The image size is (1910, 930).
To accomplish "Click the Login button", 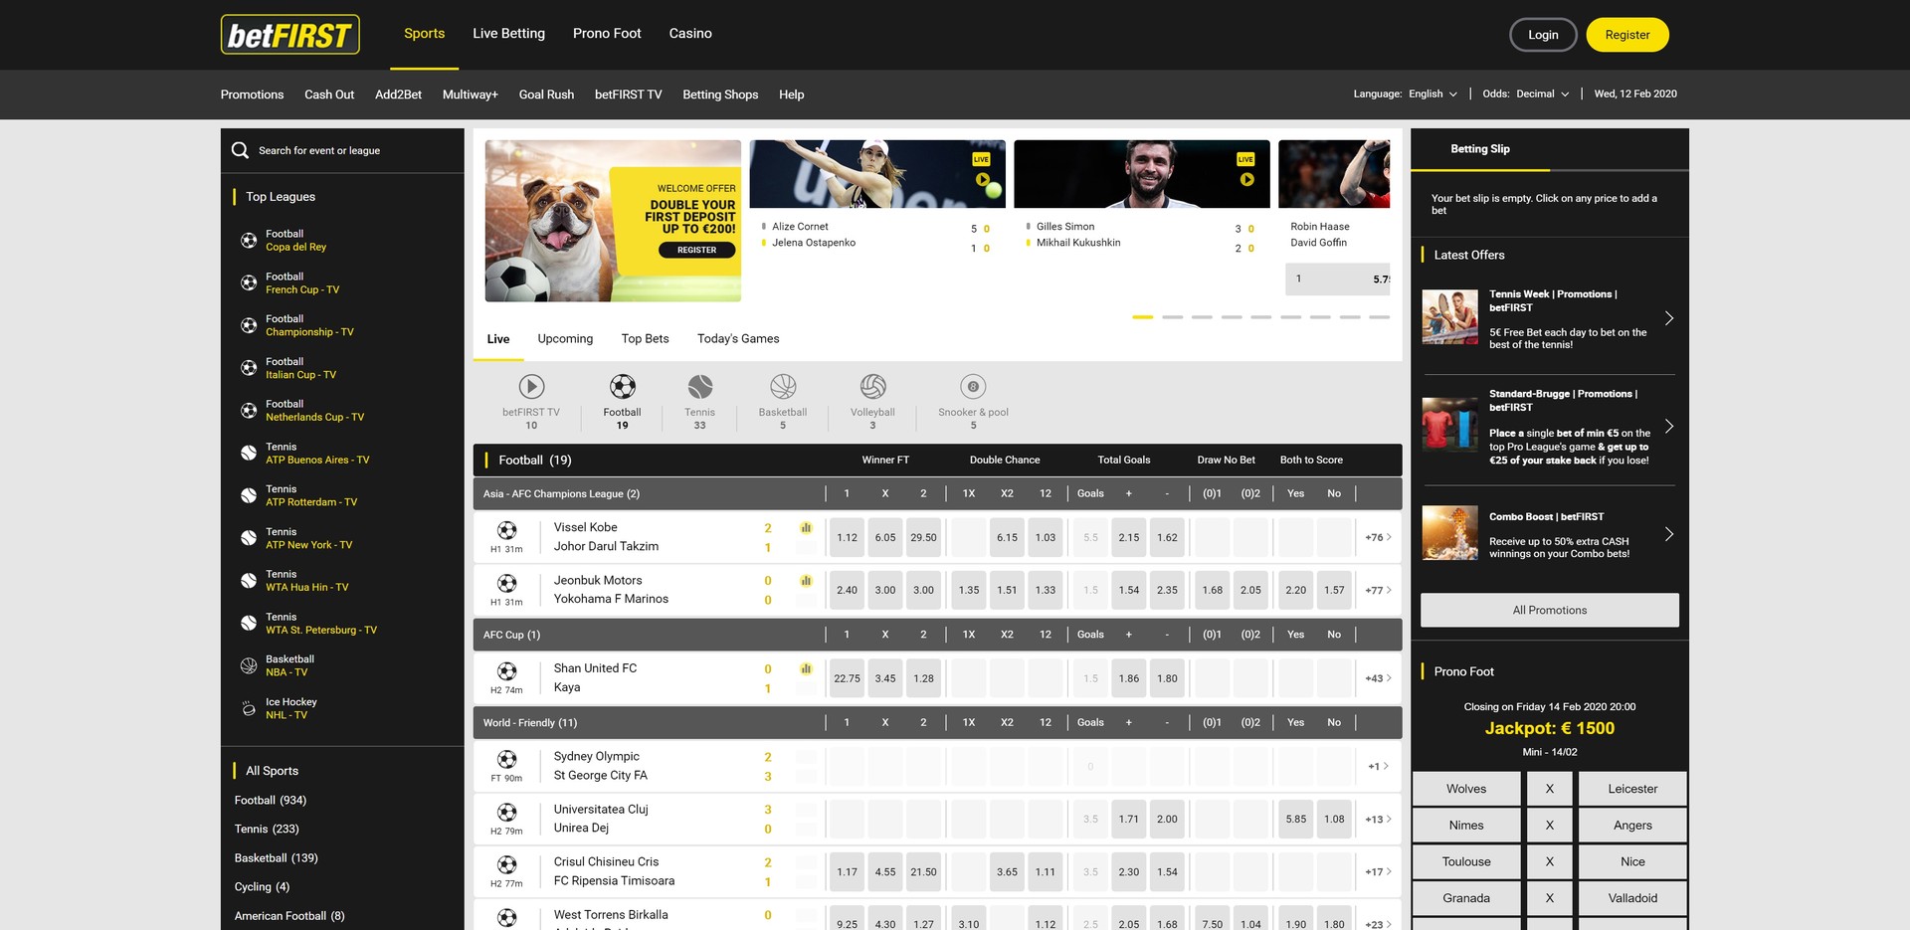I will (1543, 35).
